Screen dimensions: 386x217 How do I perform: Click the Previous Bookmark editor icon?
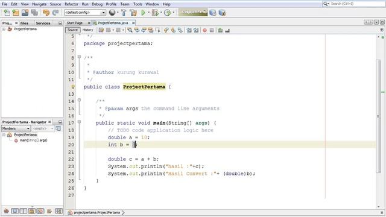pyautogui.click(x=166, y=30)
